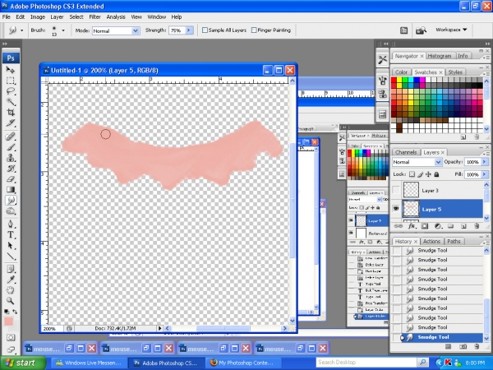This screenshot has width=493, height=370.
Task: Switch to the Channels tab
Action: 406,152
